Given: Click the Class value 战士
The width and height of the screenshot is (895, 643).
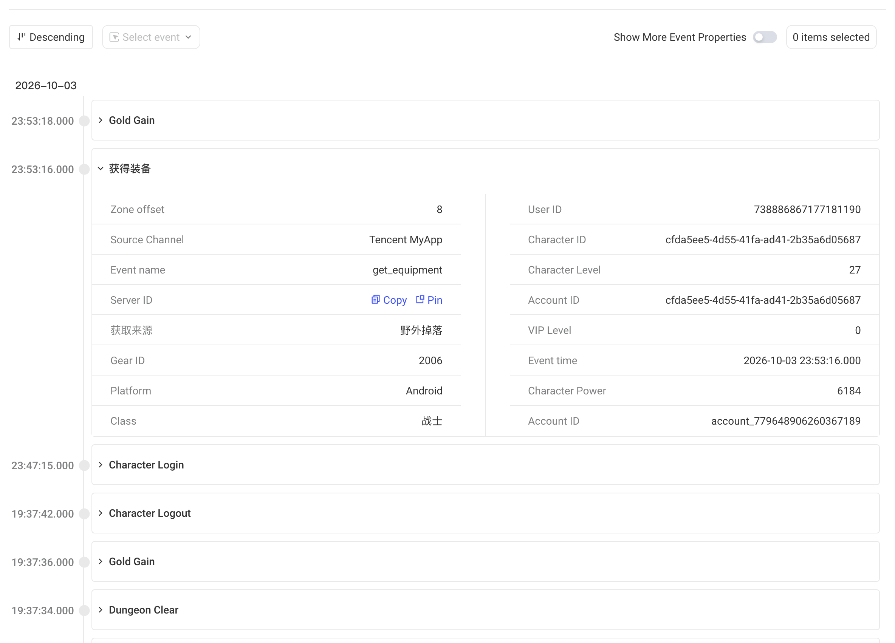Looking at the screenshot, I should click(432, 421).
